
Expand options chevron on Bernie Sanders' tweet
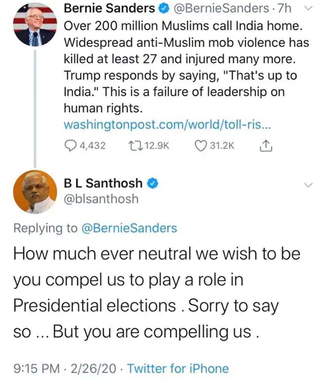click(308, 8)
